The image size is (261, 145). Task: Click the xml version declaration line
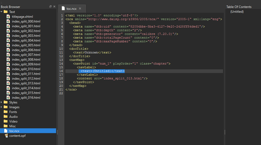pos(102,16)
